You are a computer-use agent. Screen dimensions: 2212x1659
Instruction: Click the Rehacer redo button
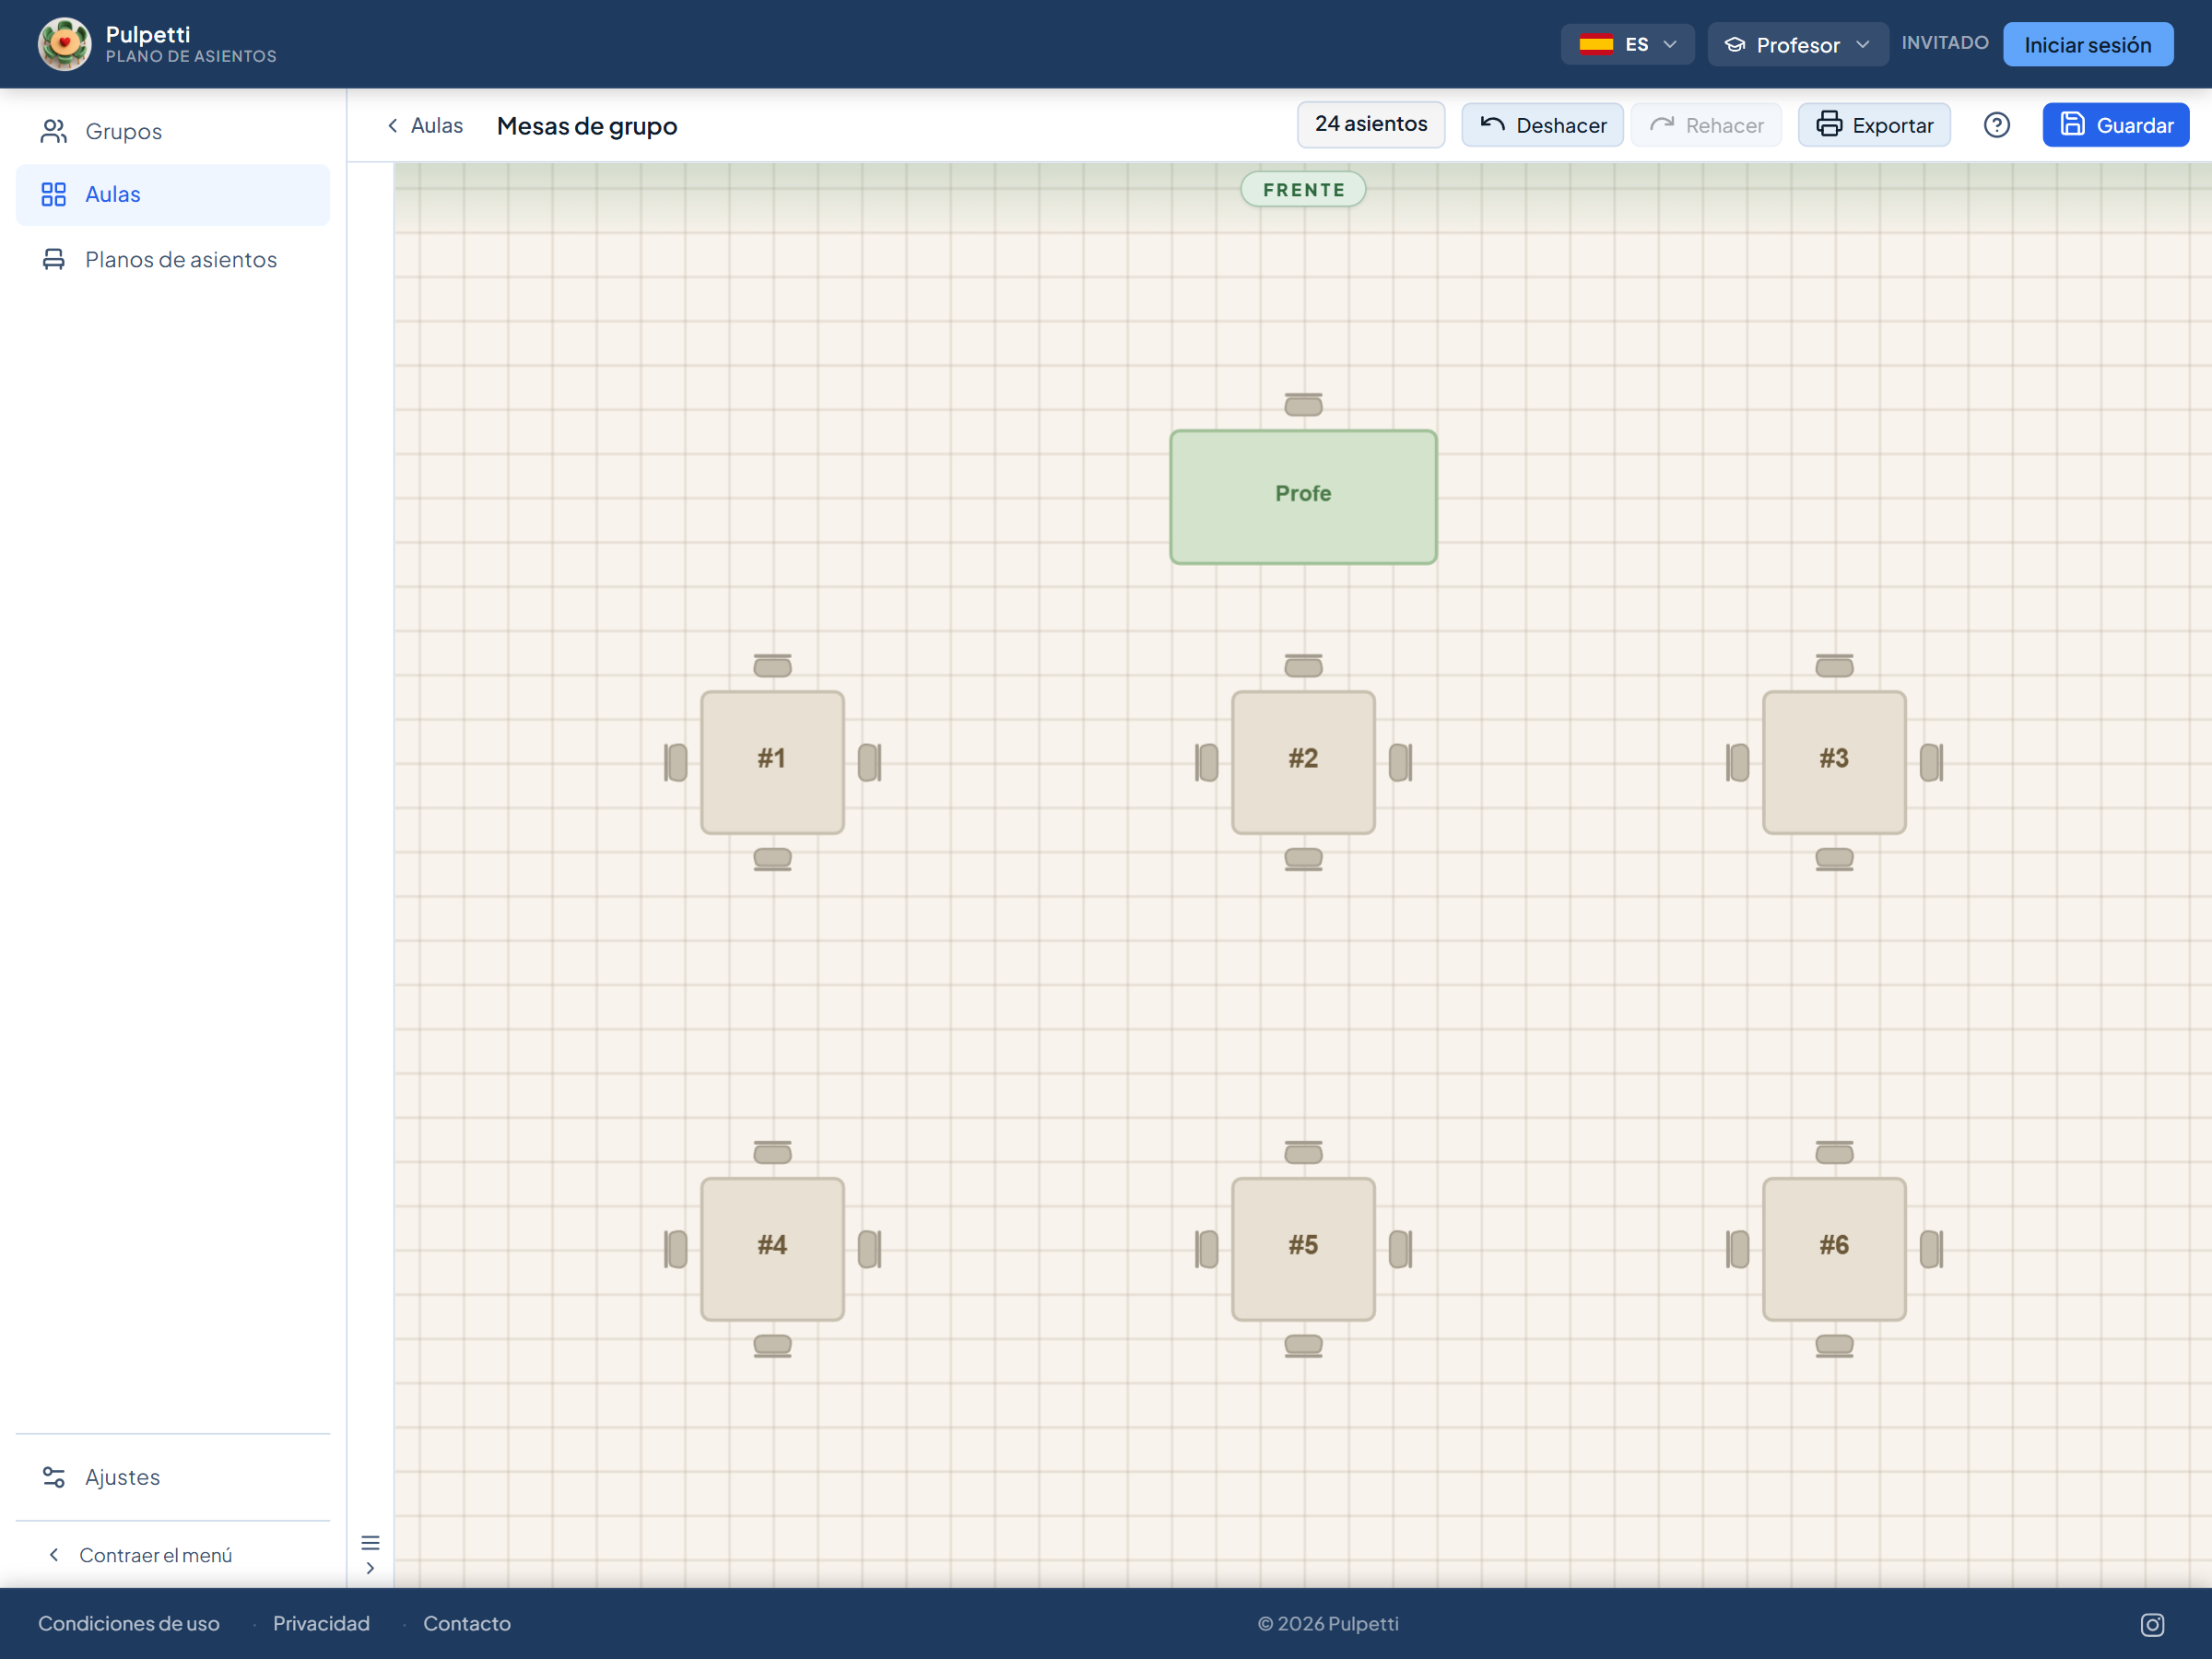pos(1706,125)
